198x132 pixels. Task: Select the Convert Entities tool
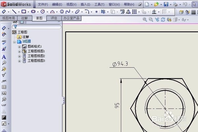pyautogui.click(x=113, y=12)
